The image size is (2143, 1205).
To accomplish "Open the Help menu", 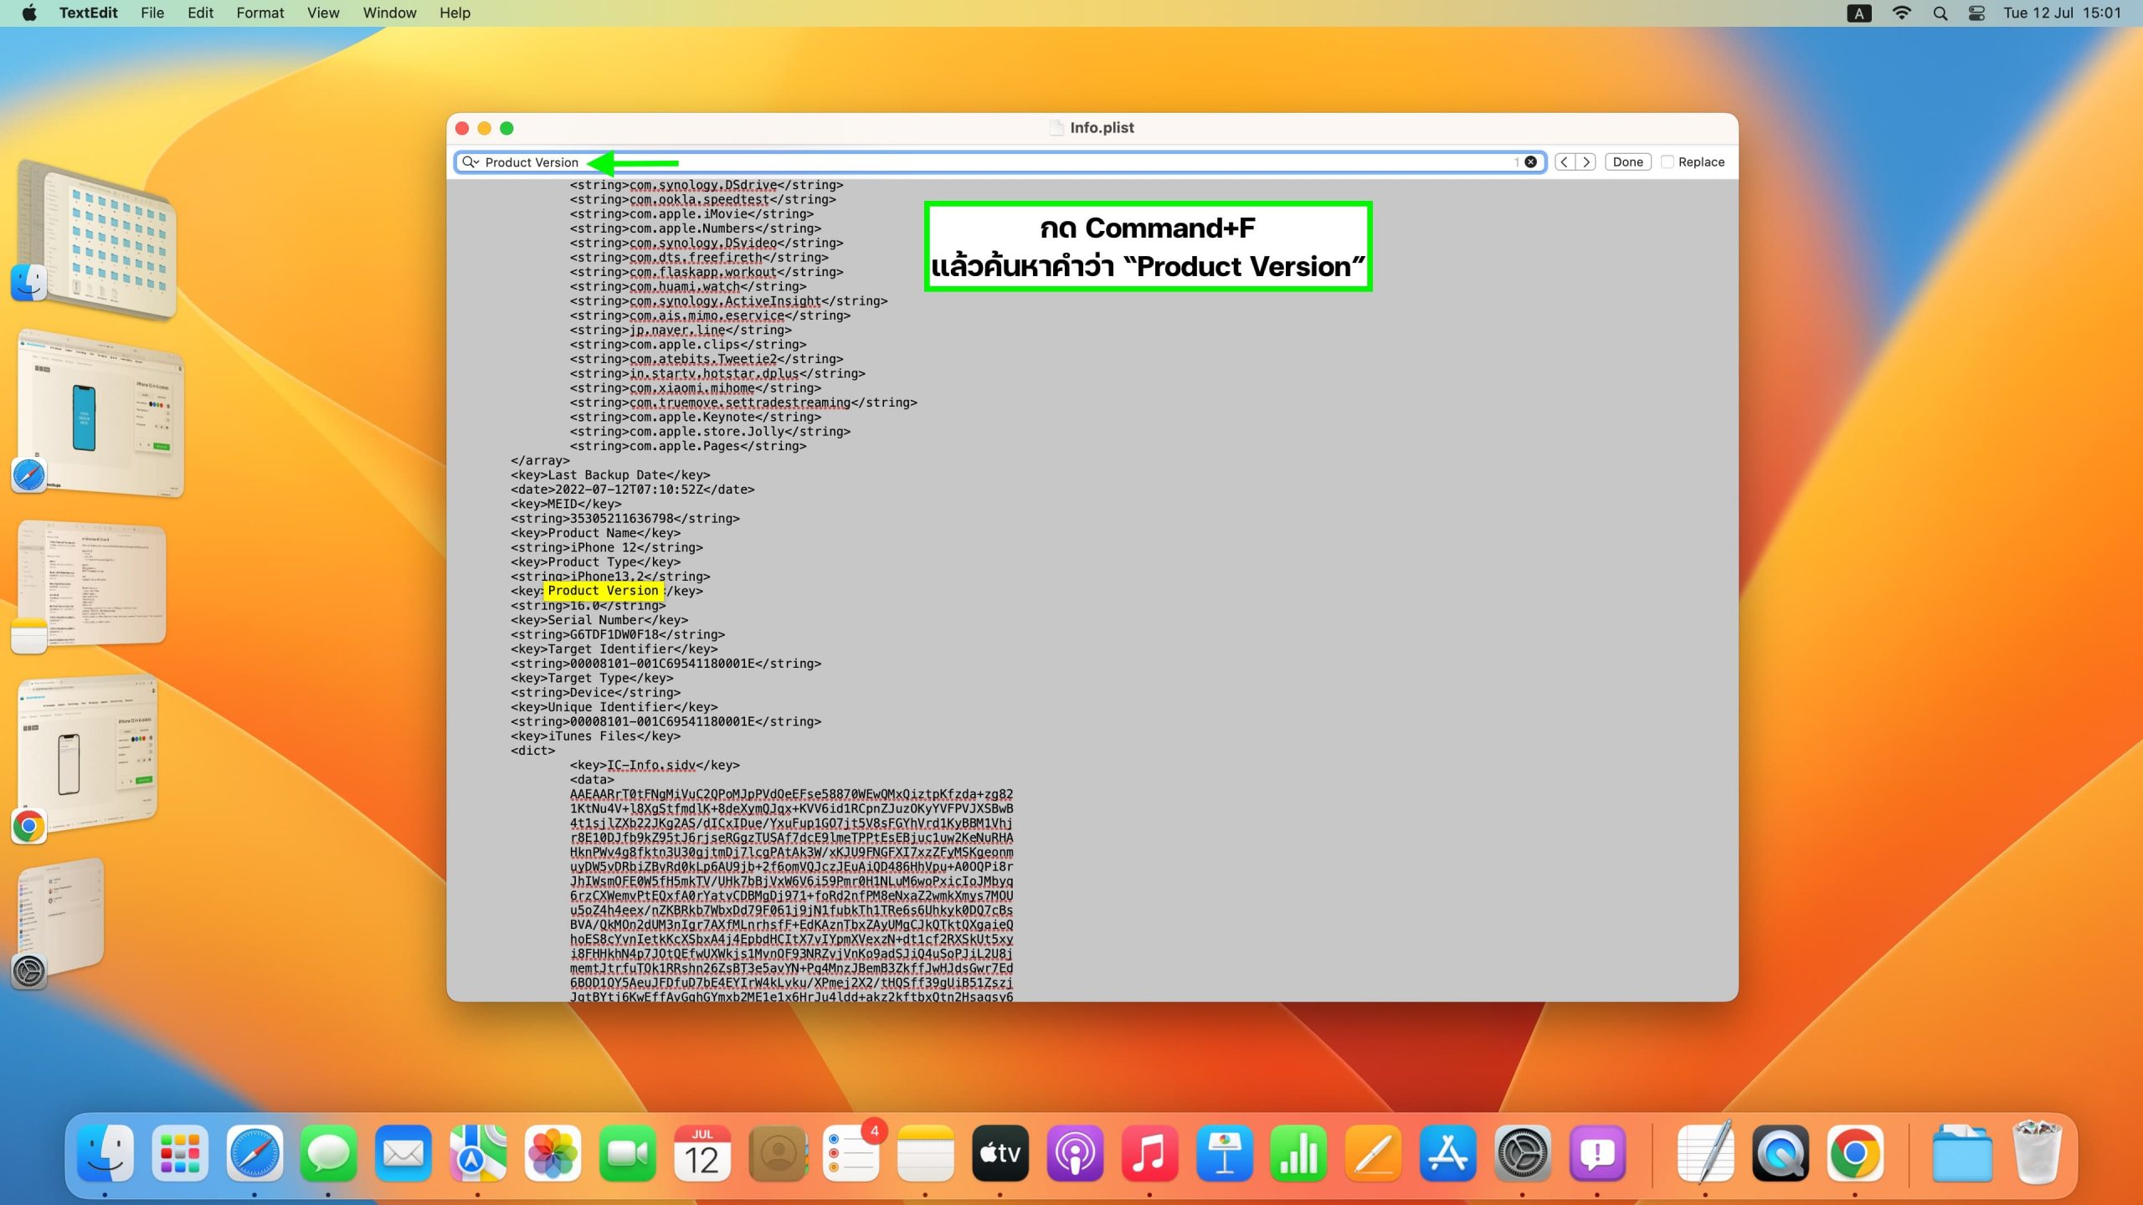I will 455,13.
